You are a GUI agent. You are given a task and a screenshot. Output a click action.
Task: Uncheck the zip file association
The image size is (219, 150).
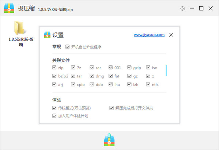[x=54, y=68]
